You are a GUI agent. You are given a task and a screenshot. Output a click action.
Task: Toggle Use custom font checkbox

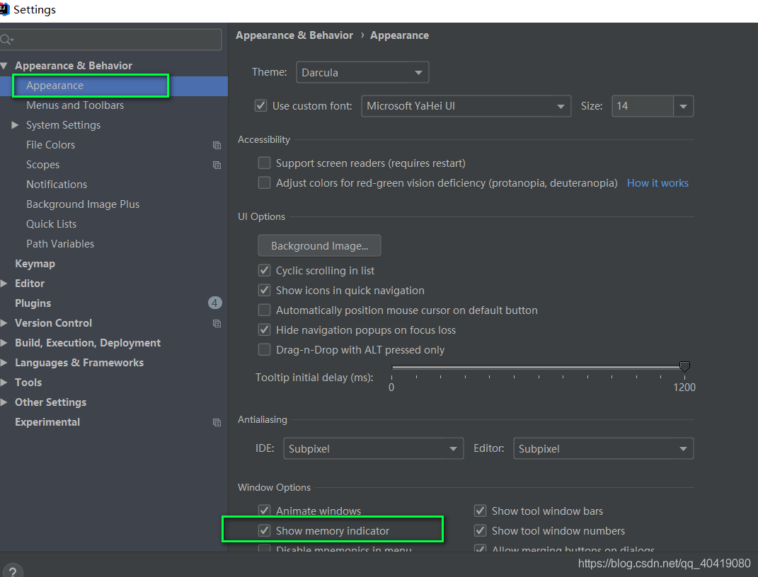point(261,105)
